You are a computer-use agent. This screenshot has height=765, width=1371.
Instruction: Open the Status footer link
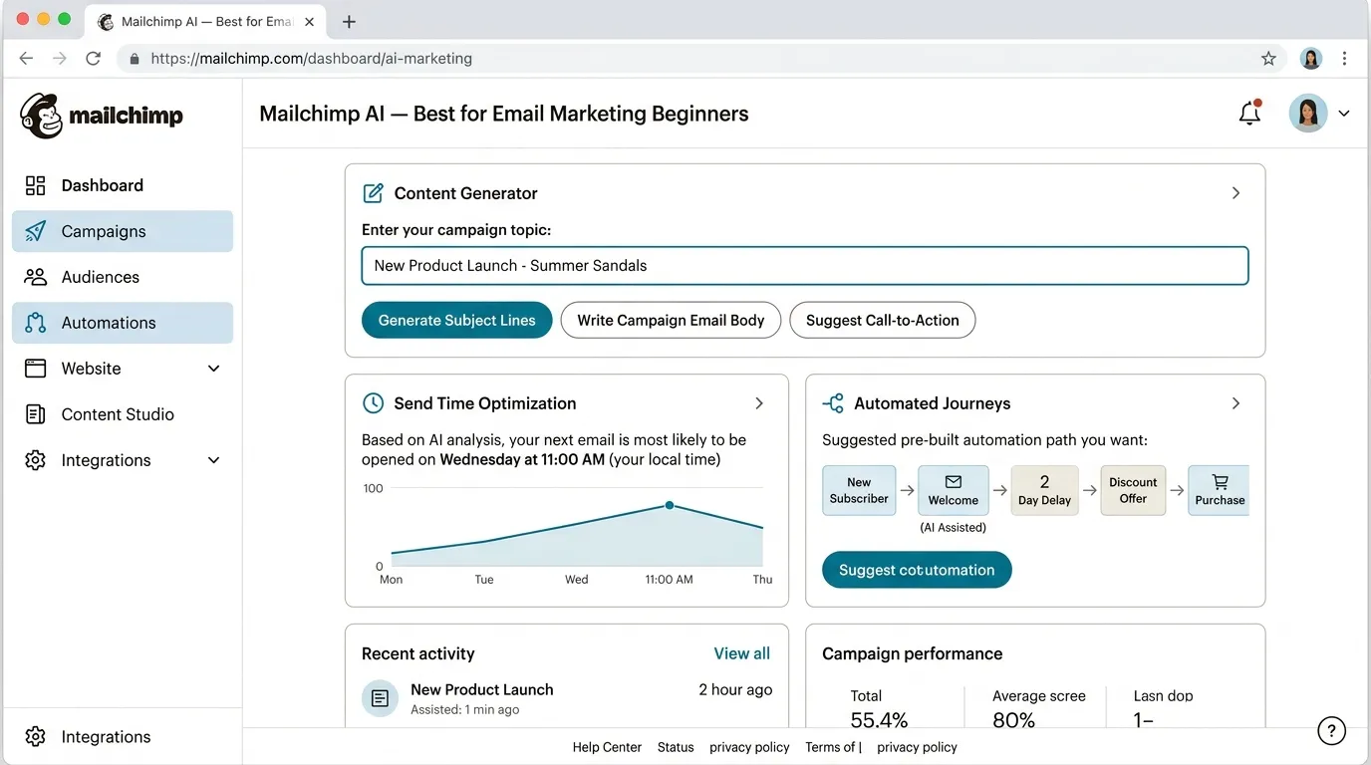(x=676, y=747)
